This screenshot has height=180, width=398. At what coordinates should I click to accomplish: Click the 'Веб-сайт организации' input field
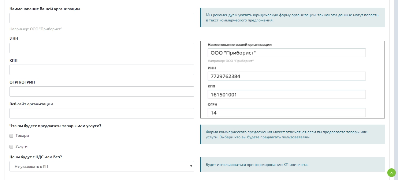tap(102, 113)
